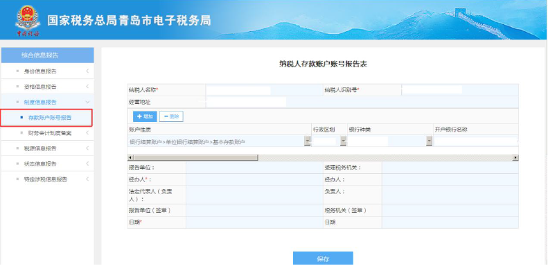Expand the 状态信息报告 chevron

(x=87, y=163)
